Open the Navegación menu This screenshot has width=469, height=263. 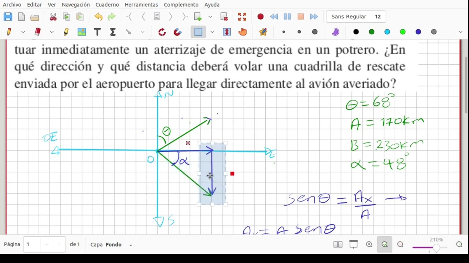[x=75, y=4]
